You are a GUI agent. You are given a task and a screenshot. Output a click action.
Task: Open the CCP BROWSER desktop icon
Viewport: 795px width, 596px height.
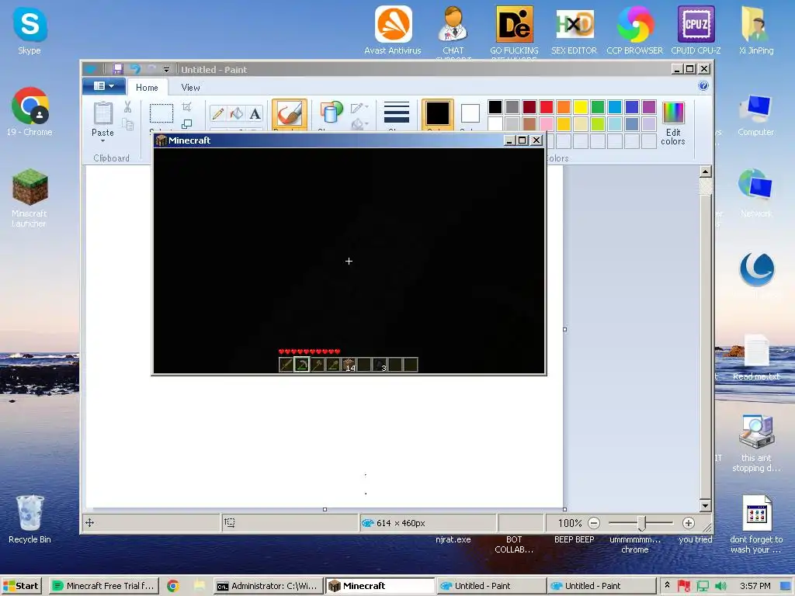(635, 30)
